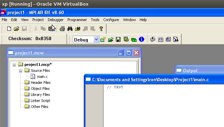The width and height of the screenshot is (224, 127).
Task: Click the blue Build Info icon
Action: point(142,39)
